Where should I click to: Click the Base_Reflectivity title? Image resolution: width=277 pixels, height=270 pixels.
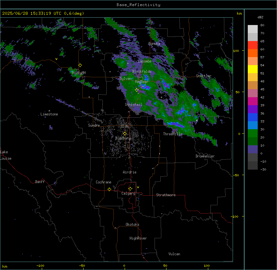[x=138, y=5]
